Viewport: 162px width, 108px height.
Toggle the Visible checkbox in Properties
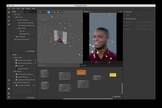pos(137,15)
